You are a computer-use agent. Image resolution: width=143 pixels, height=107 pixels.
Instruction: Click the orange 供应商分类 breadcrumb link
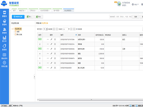[45, 23]
